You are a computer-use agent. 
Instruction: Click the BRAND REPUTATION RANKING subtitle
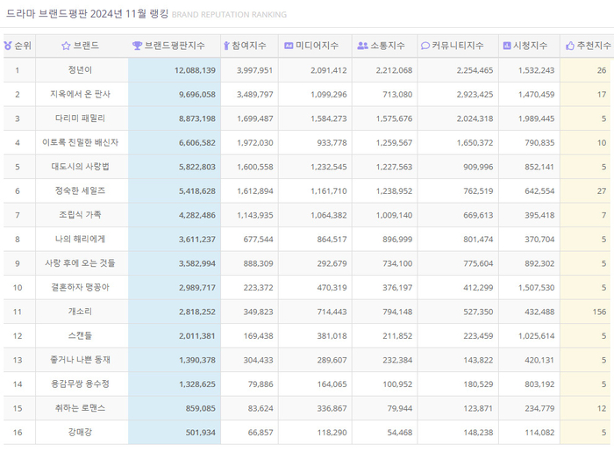230,15
